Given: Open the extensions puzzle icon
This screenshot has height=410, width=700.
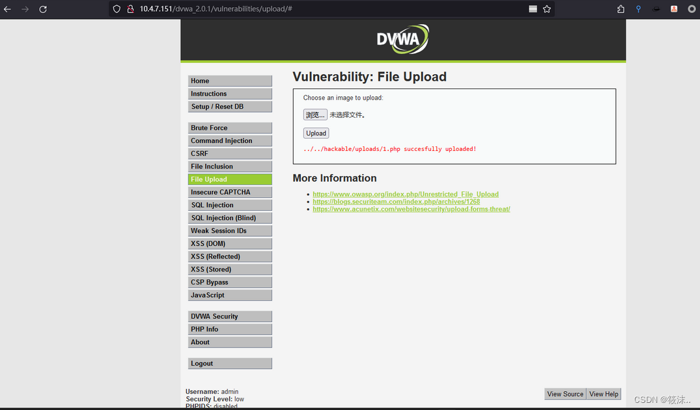Looking at the screenshot, I should point(621,9).
